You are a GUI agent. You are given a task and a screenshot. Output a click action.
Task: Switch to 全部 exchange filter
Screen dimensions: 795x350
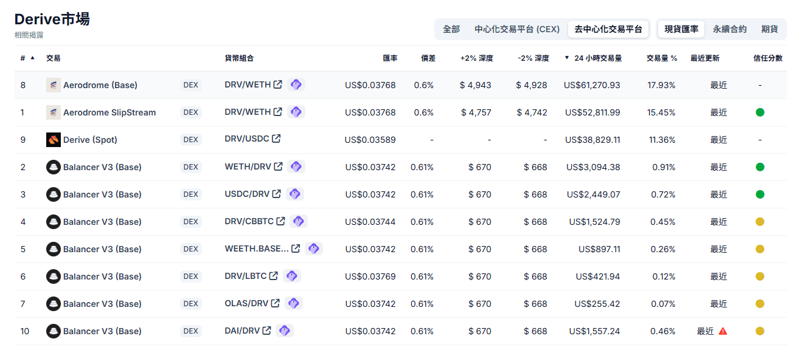pos(451,29)
